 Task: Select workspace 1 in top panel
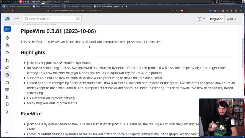point(1,2)
